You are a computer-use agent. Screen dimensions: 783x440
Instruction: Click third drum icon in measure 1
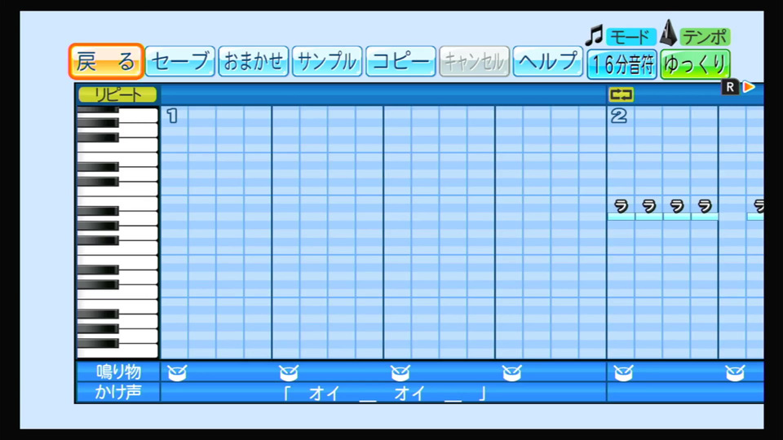(x=400, y=372)
